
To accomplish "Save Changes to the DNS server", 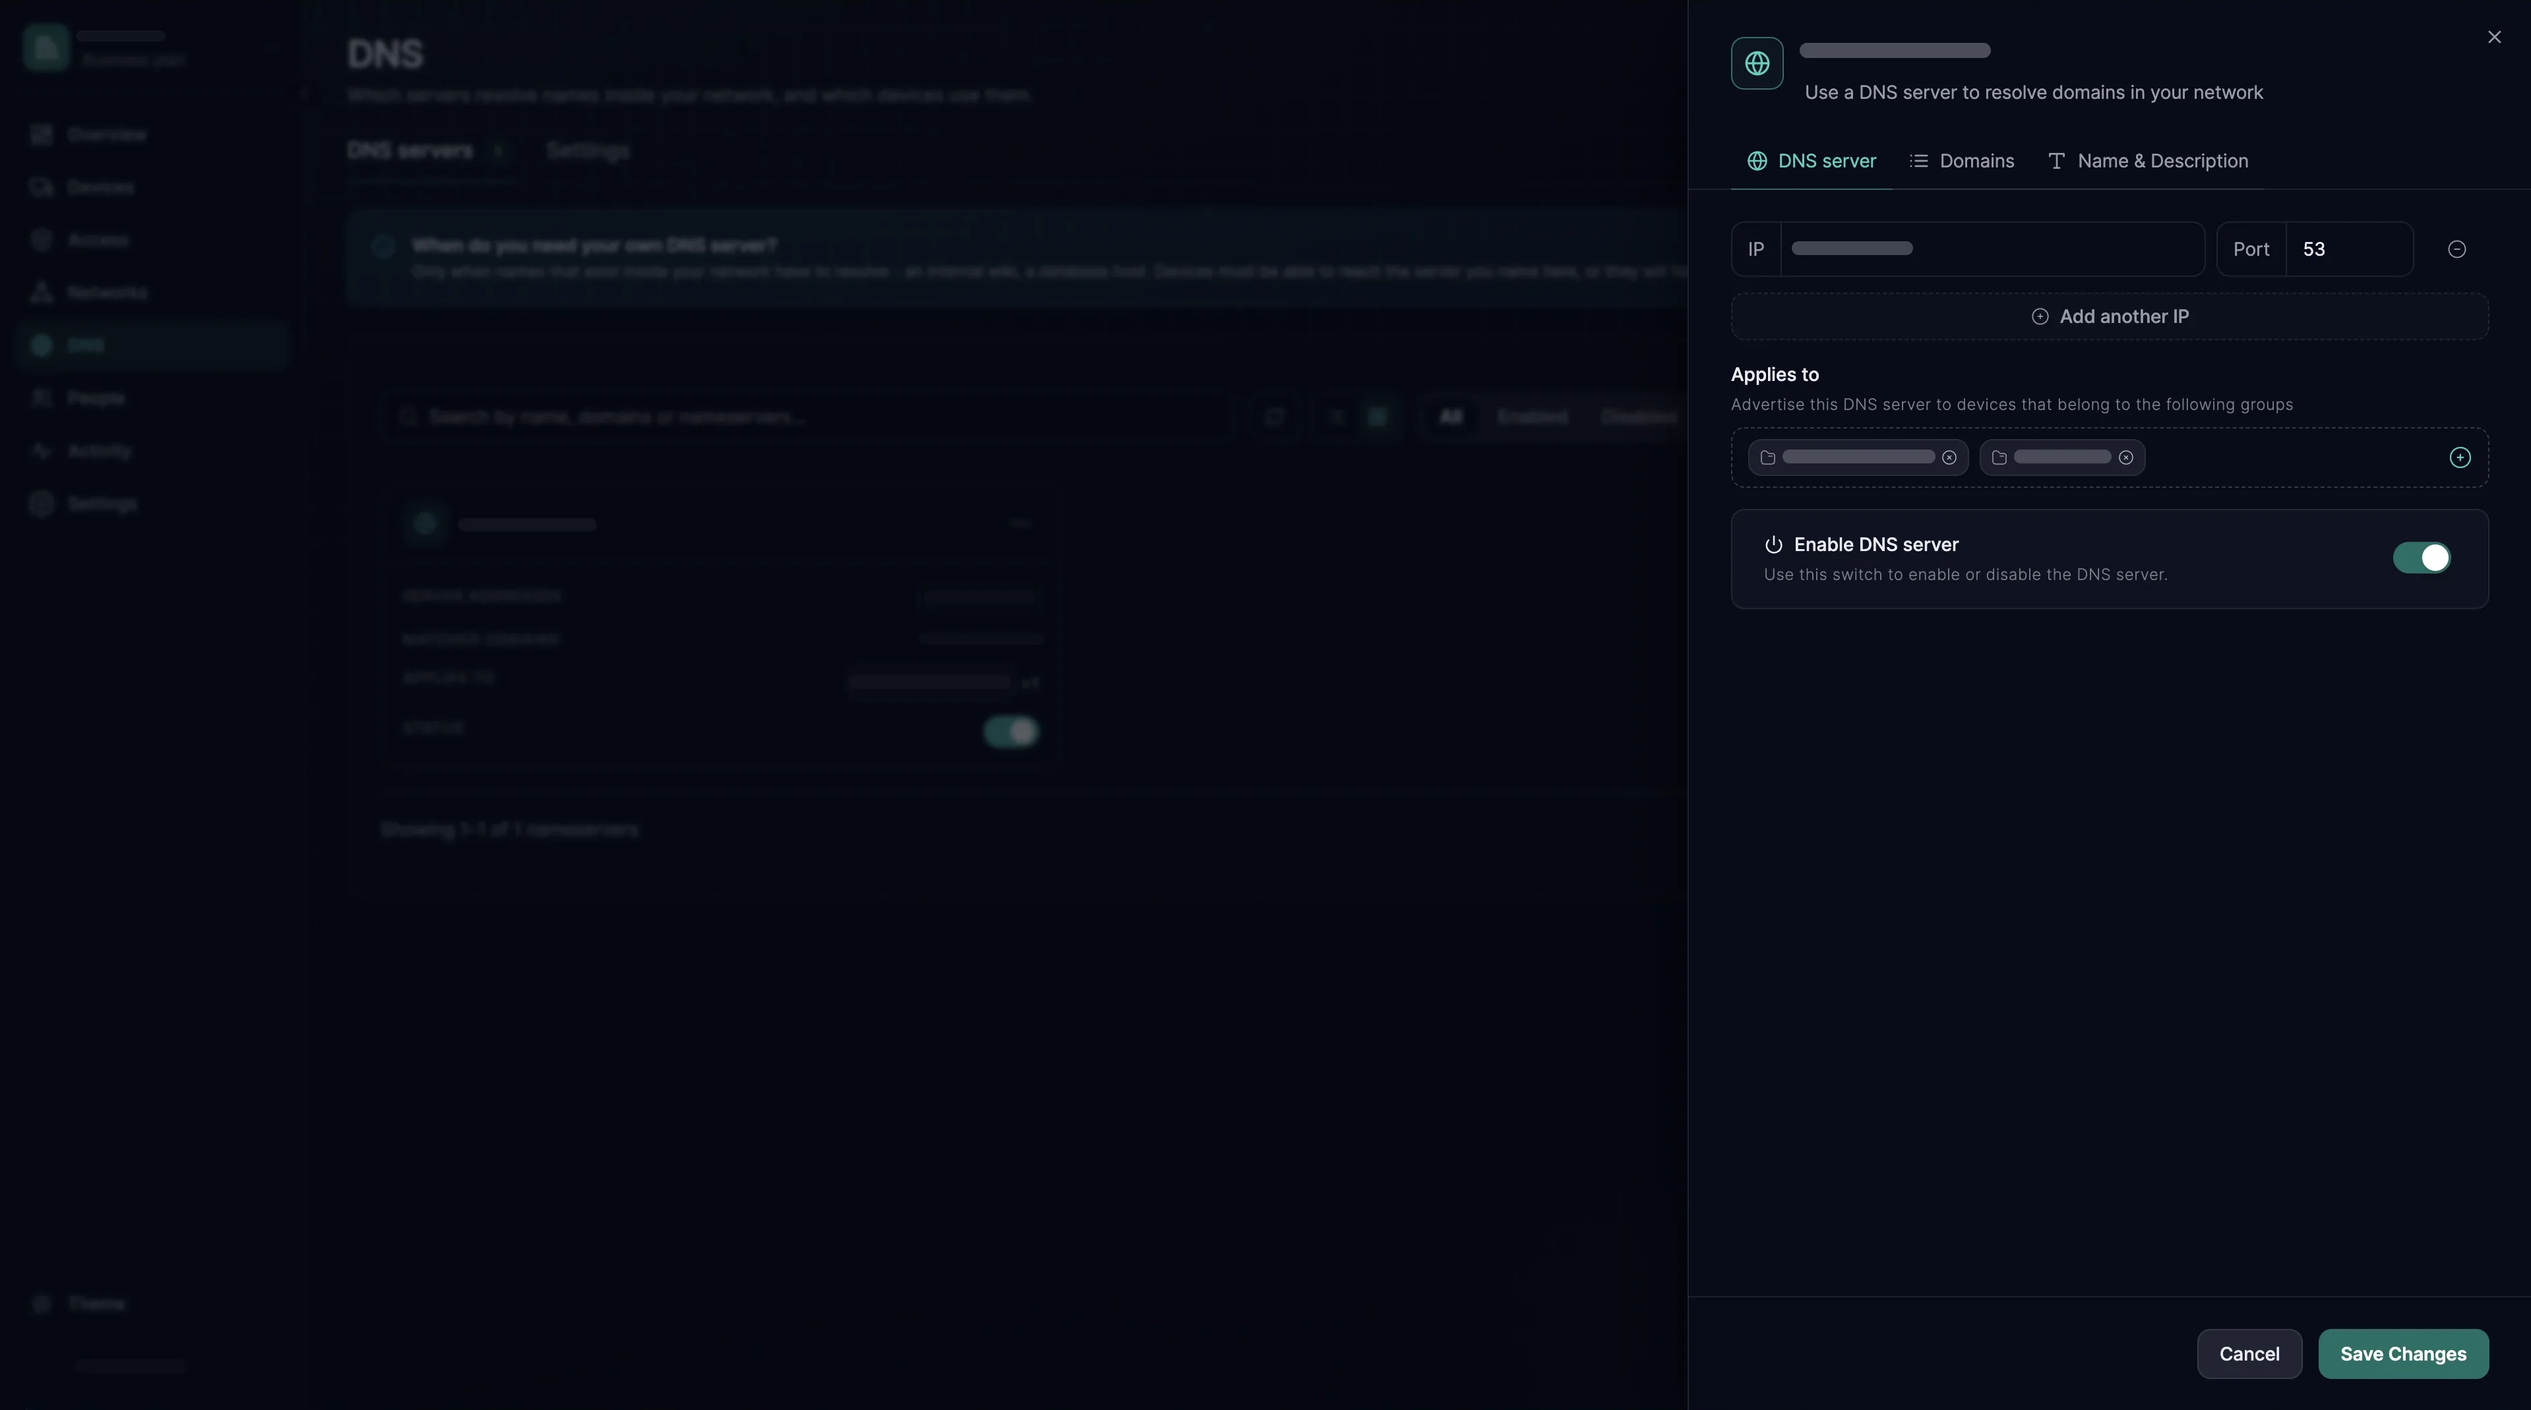I will click(x=2403, y=1354).
